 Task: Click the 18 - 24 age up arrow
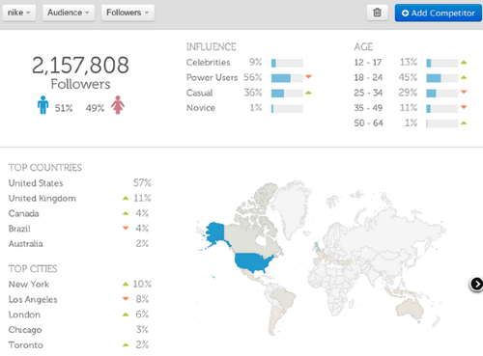pyautogui.click(x=464, y=77)
